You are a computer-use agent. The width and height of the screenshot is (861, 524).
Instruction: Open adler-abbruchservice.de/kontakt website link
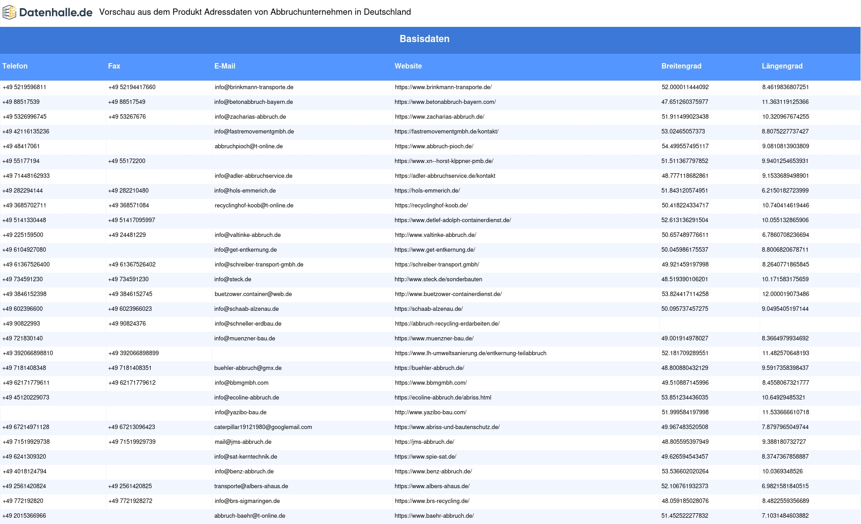point(445,176)
